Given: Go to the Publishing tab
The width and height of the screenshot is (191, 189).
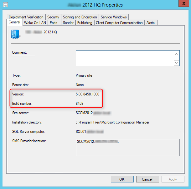Looking at the screenshot, I should point(85,23).
